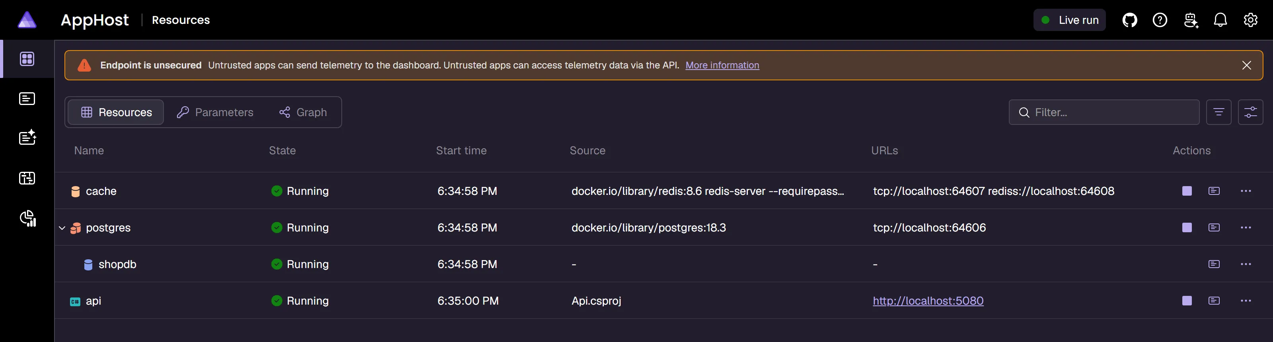This screenshot has width=1273, height=342.
Task: Open the view options sliders button
Action: 1251,112
